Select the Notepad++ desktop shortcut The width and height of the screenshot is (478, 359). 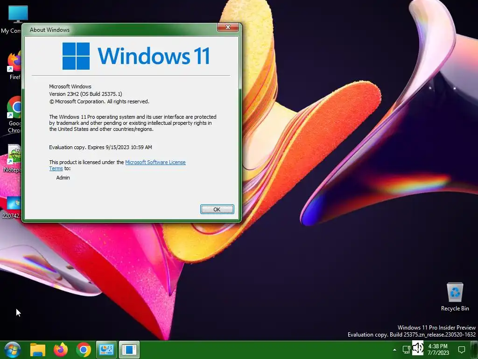(12, 158)
